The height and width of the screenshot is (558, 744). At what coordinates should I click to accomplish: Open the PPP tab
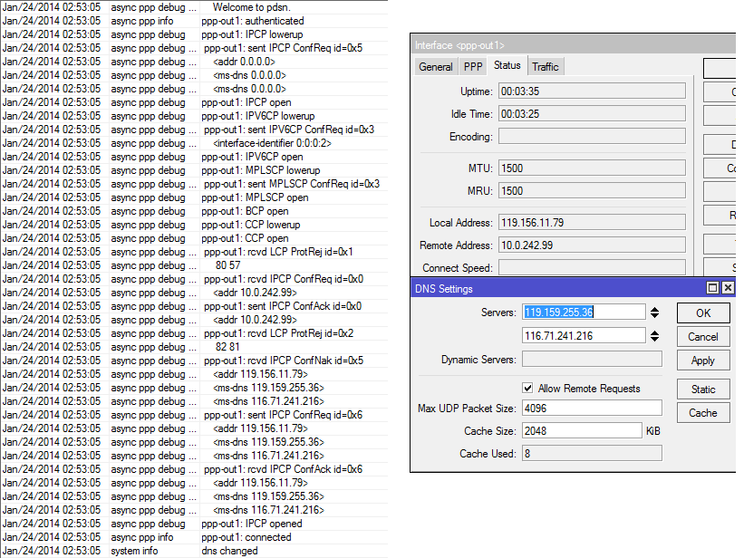pyautogui.click(x=472, y=66)
